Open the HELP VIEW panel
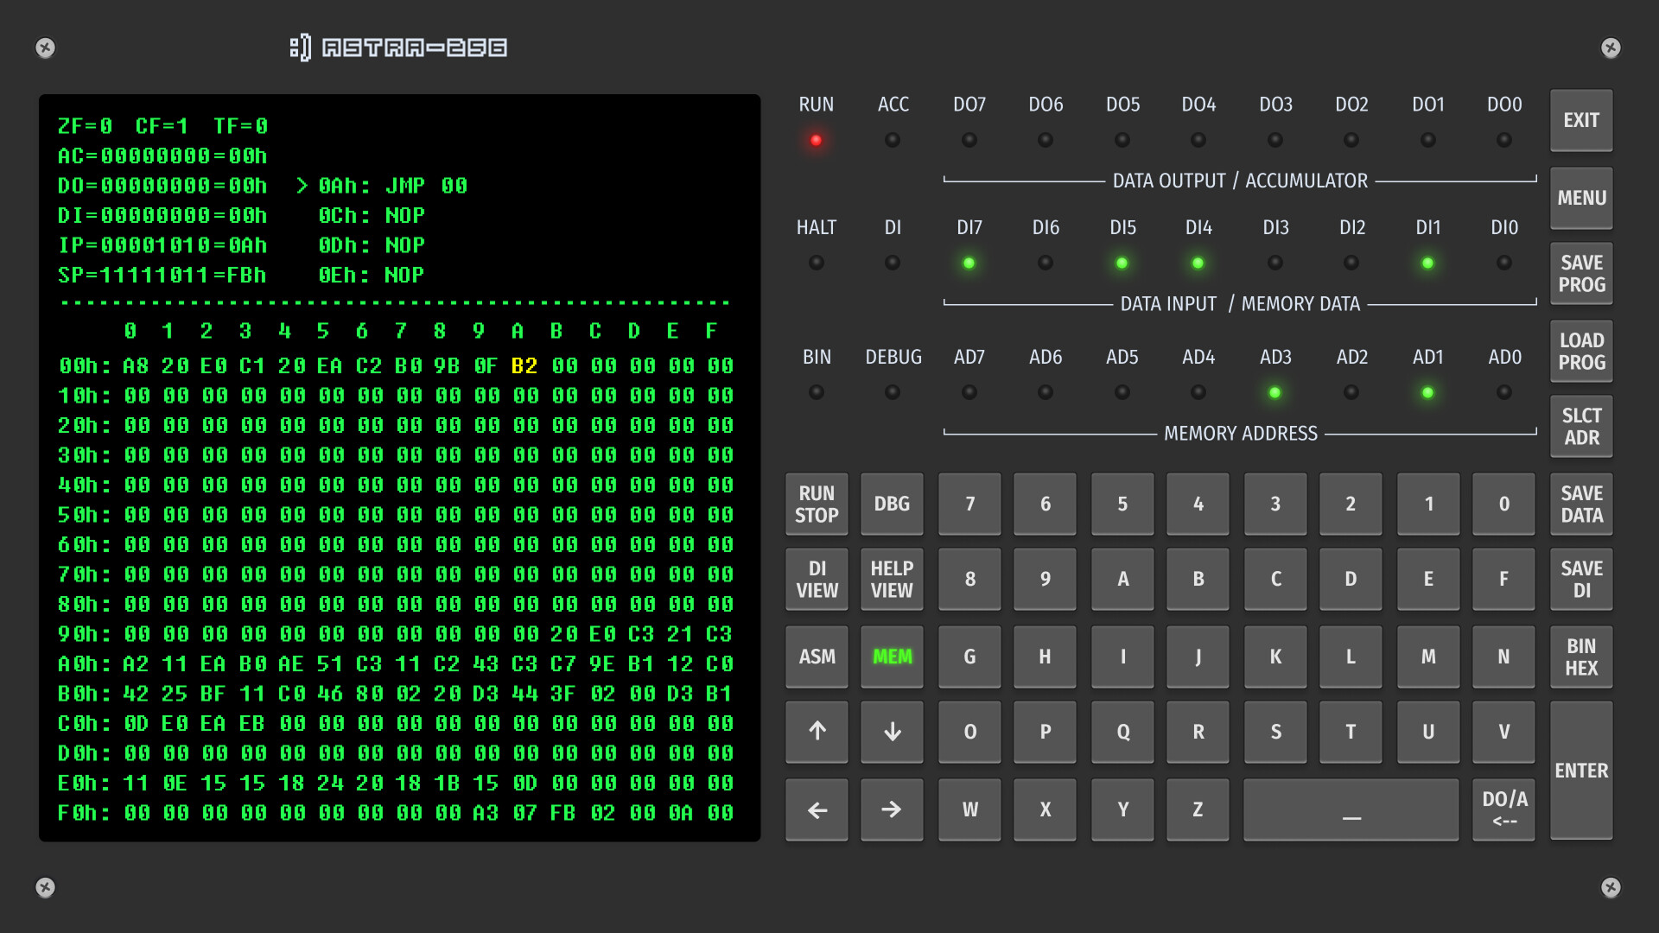Image resolution: width=1659 pixels, height=933 pixels. pyautogui.click(x=892, y=580)
